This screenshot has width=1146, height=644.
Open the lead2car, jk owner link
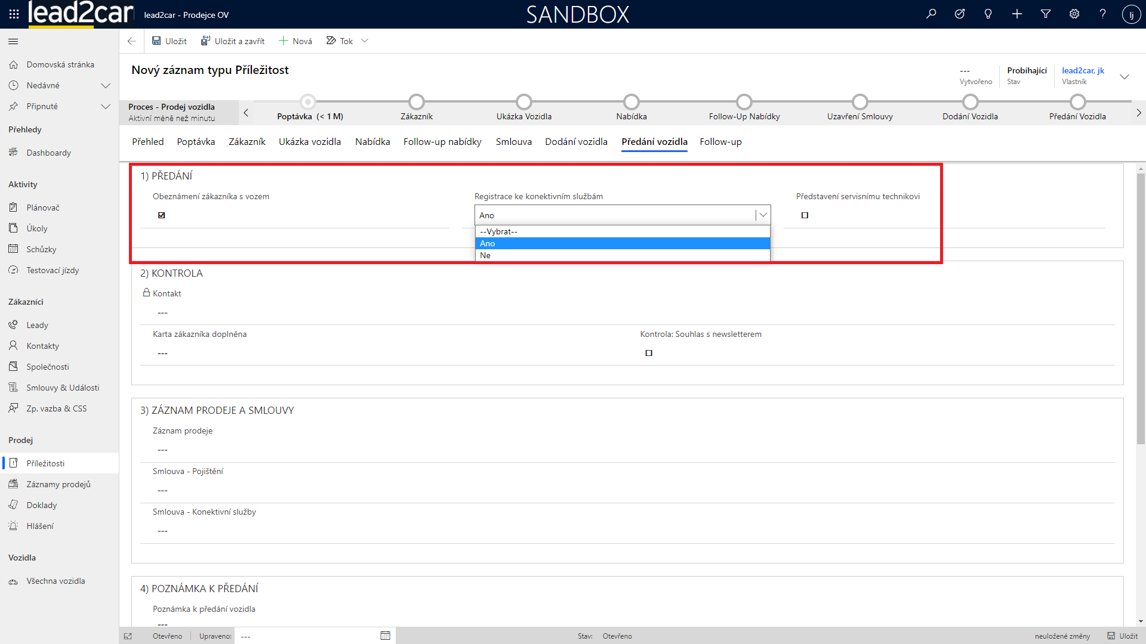tap(1083, 70)
